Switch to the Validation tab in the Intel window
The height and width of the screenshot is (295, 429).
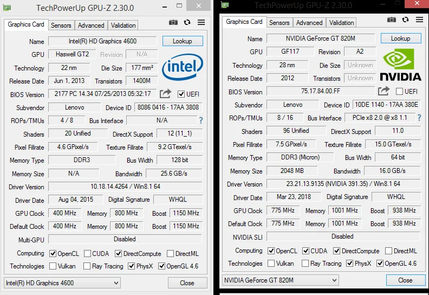tap(123, 25)
